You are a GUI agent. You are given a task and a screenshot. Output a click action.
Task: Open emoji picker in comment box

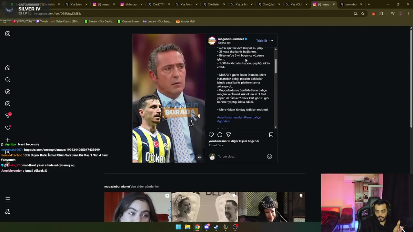pyautogui.click(x=269, y=157)
